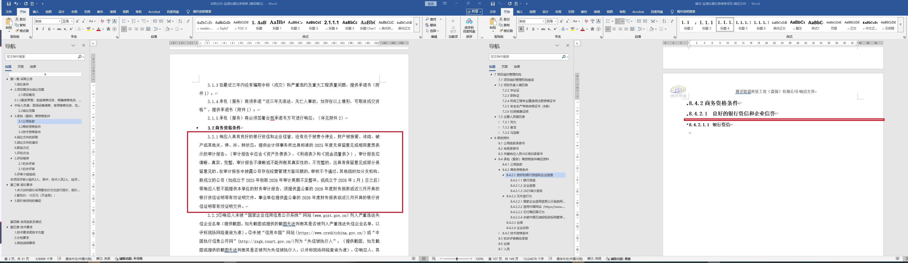Toggle numbered list in right Word window
The height and width of the screenshot is (263, 908).
(618, 21)
